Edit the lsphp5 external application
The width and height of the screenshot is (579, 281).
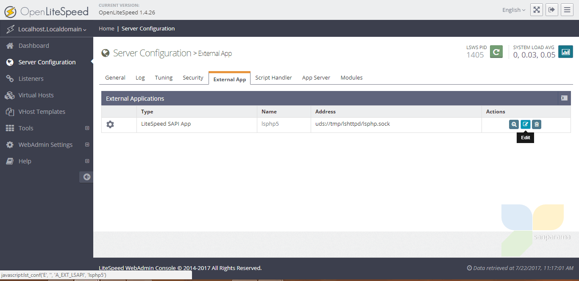coord(525,124)
